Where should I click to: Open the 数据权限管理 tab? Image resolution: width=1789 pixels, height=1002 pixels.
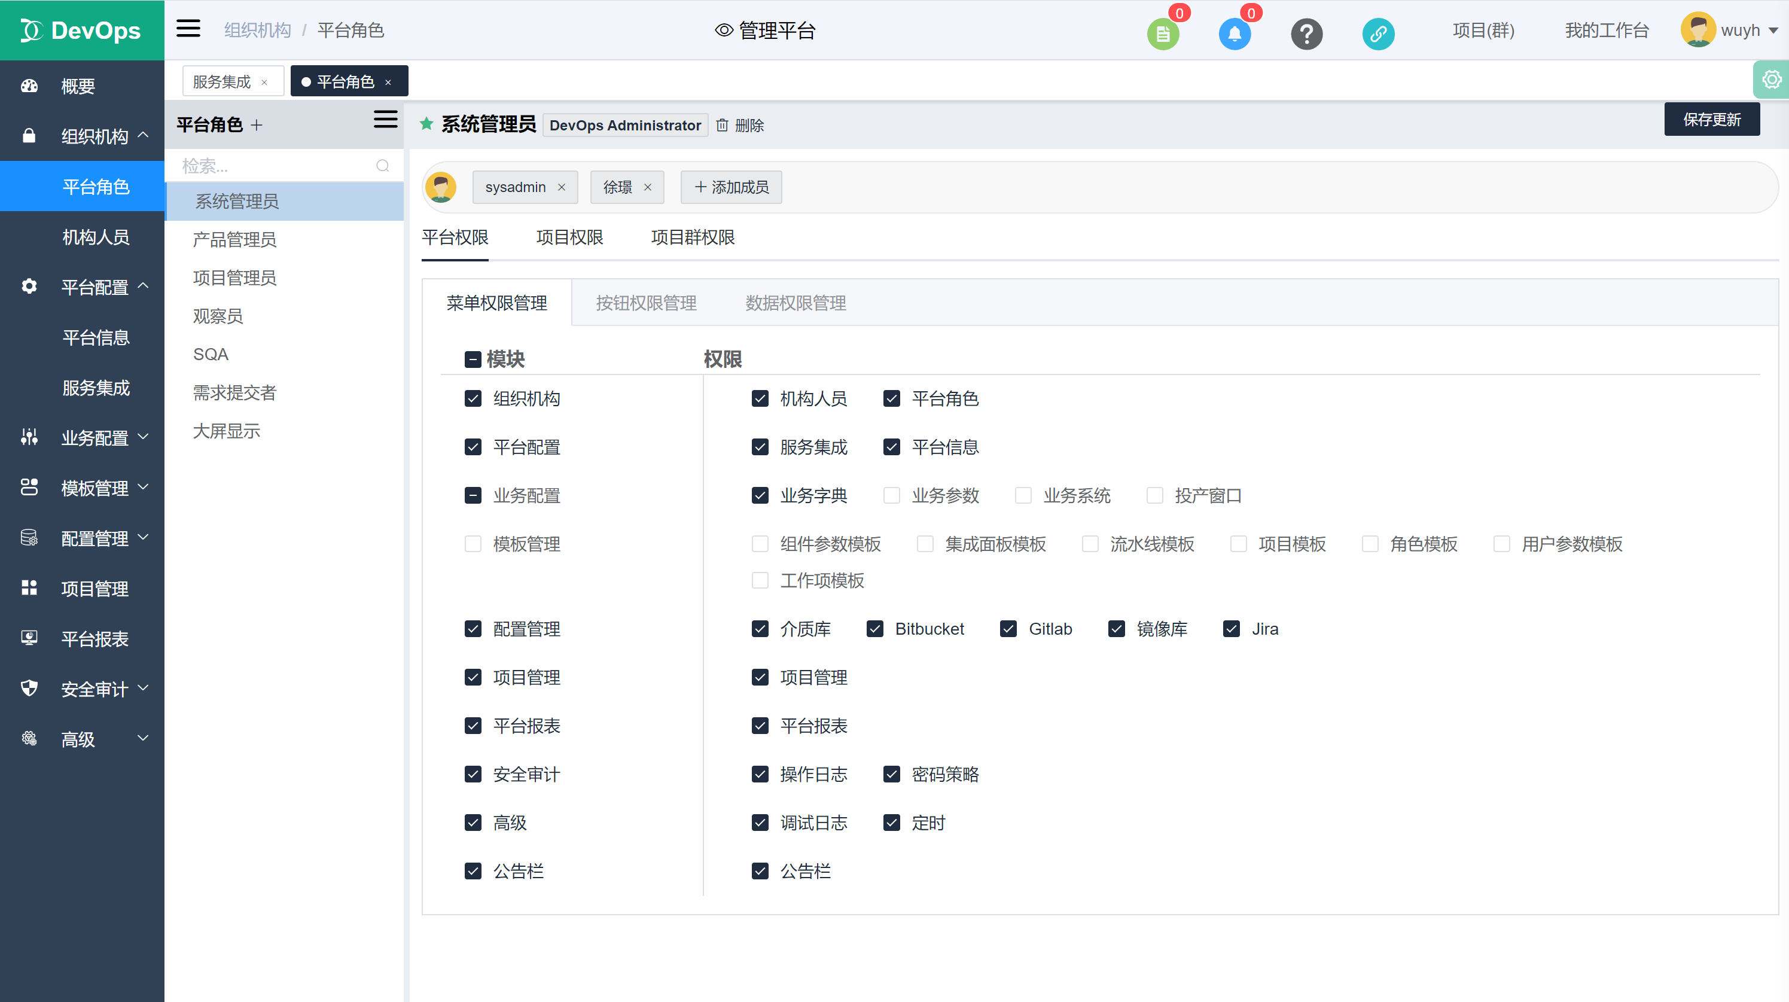795,303
